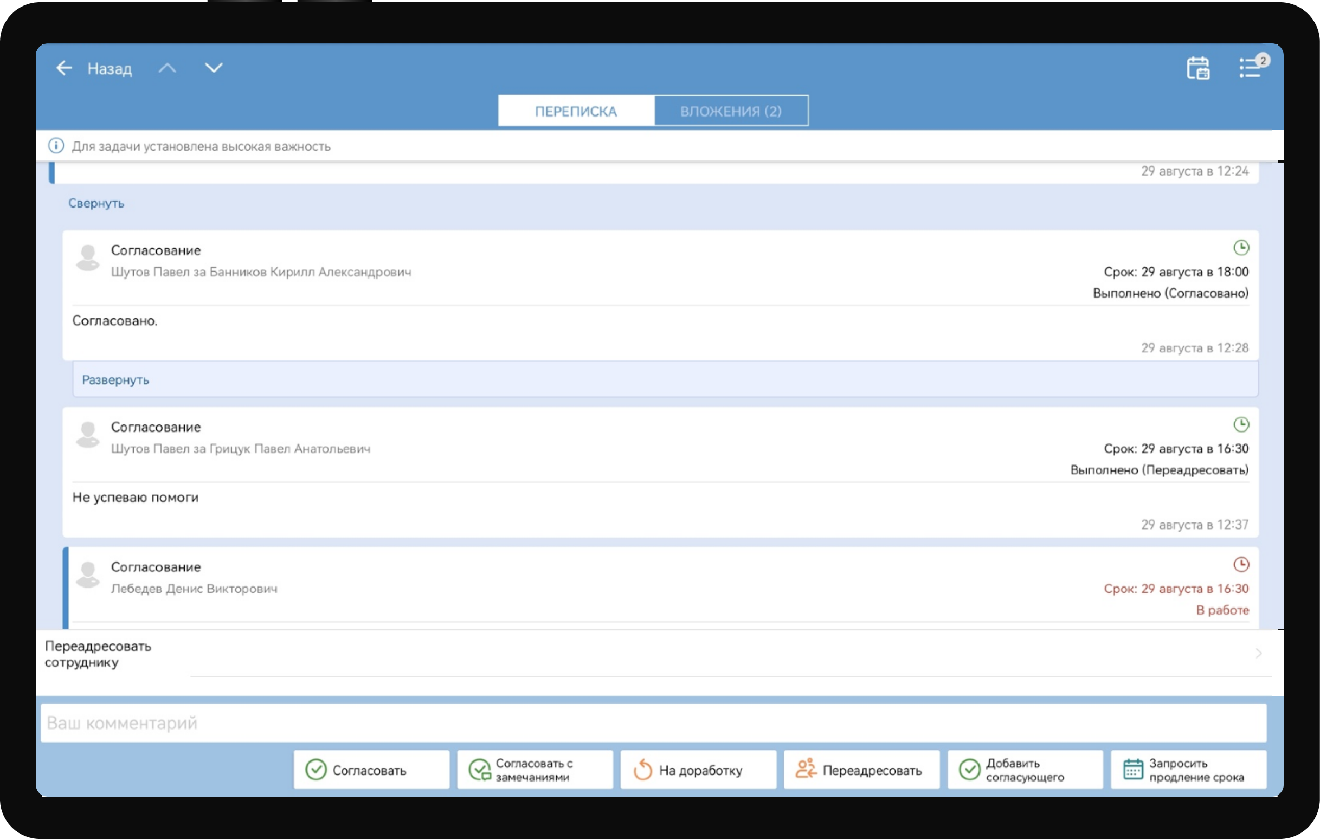Go to next task with down chevron
Screen dimensions: 1320x839
pos(214,68)
